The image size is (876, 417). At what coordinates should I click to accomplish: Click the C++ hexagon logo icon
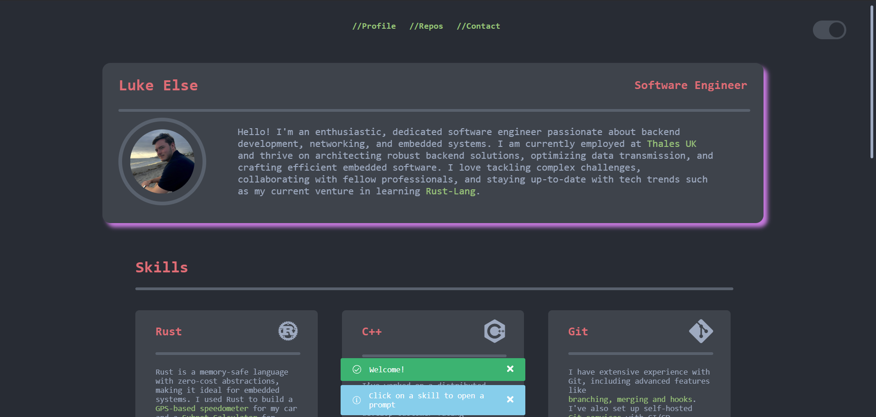tap(495, 331)
